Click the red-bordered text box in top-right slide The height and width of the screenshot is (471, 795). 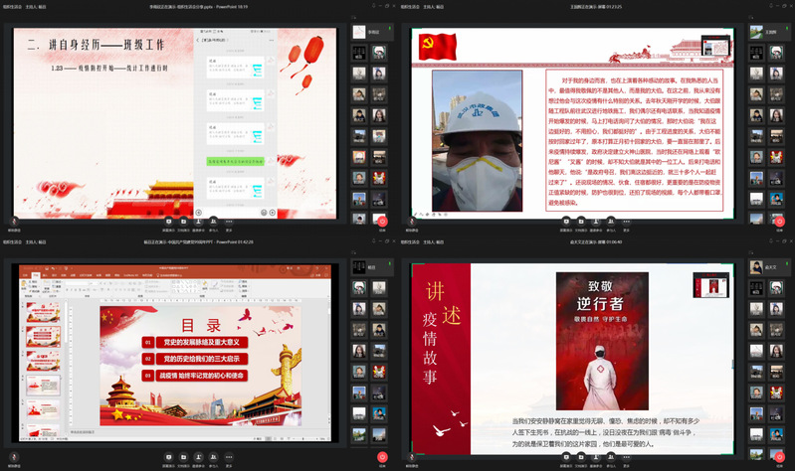coord(635,141)
